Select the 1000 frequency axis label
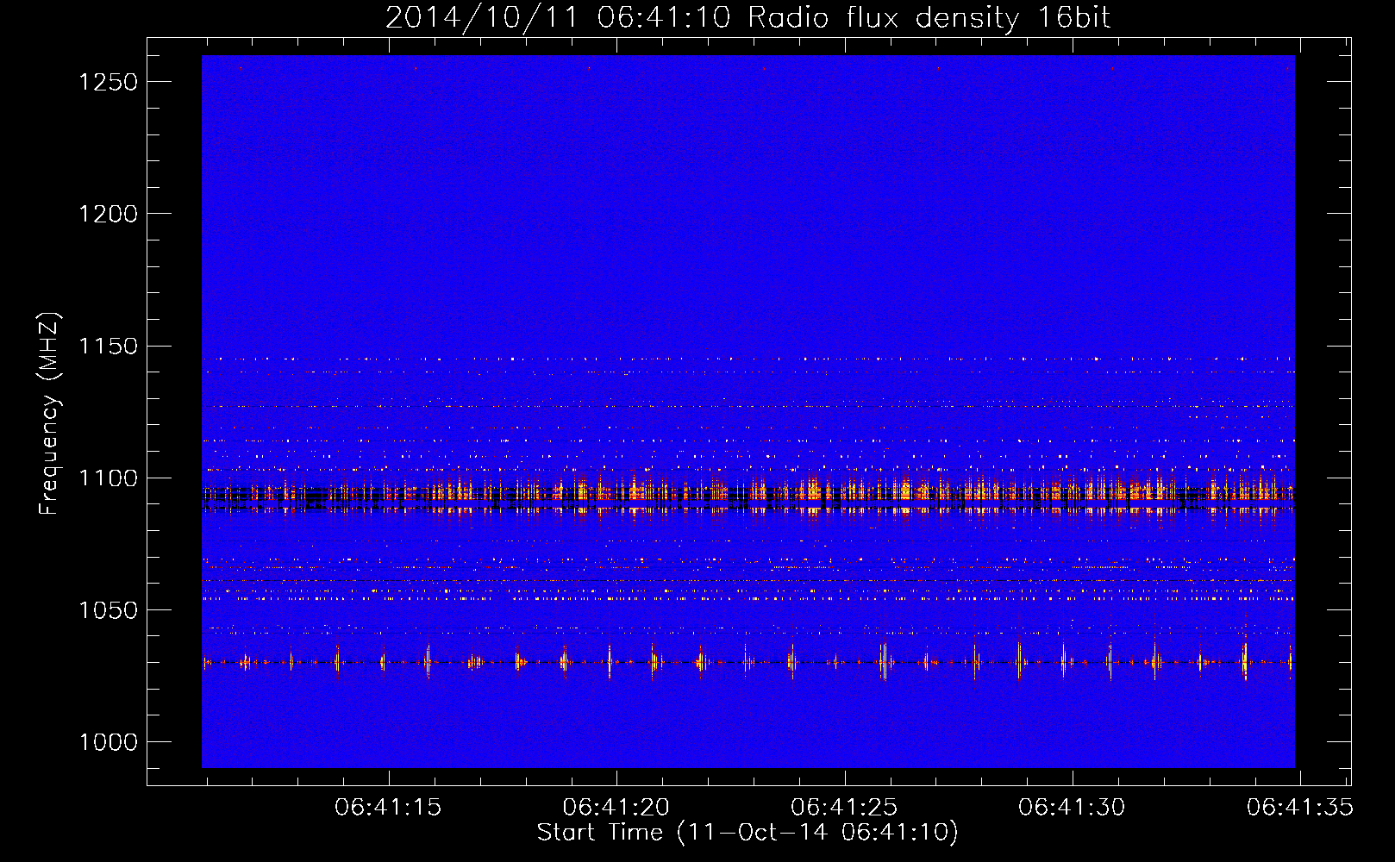This screenshot has height=862, width=1395. 108,742
